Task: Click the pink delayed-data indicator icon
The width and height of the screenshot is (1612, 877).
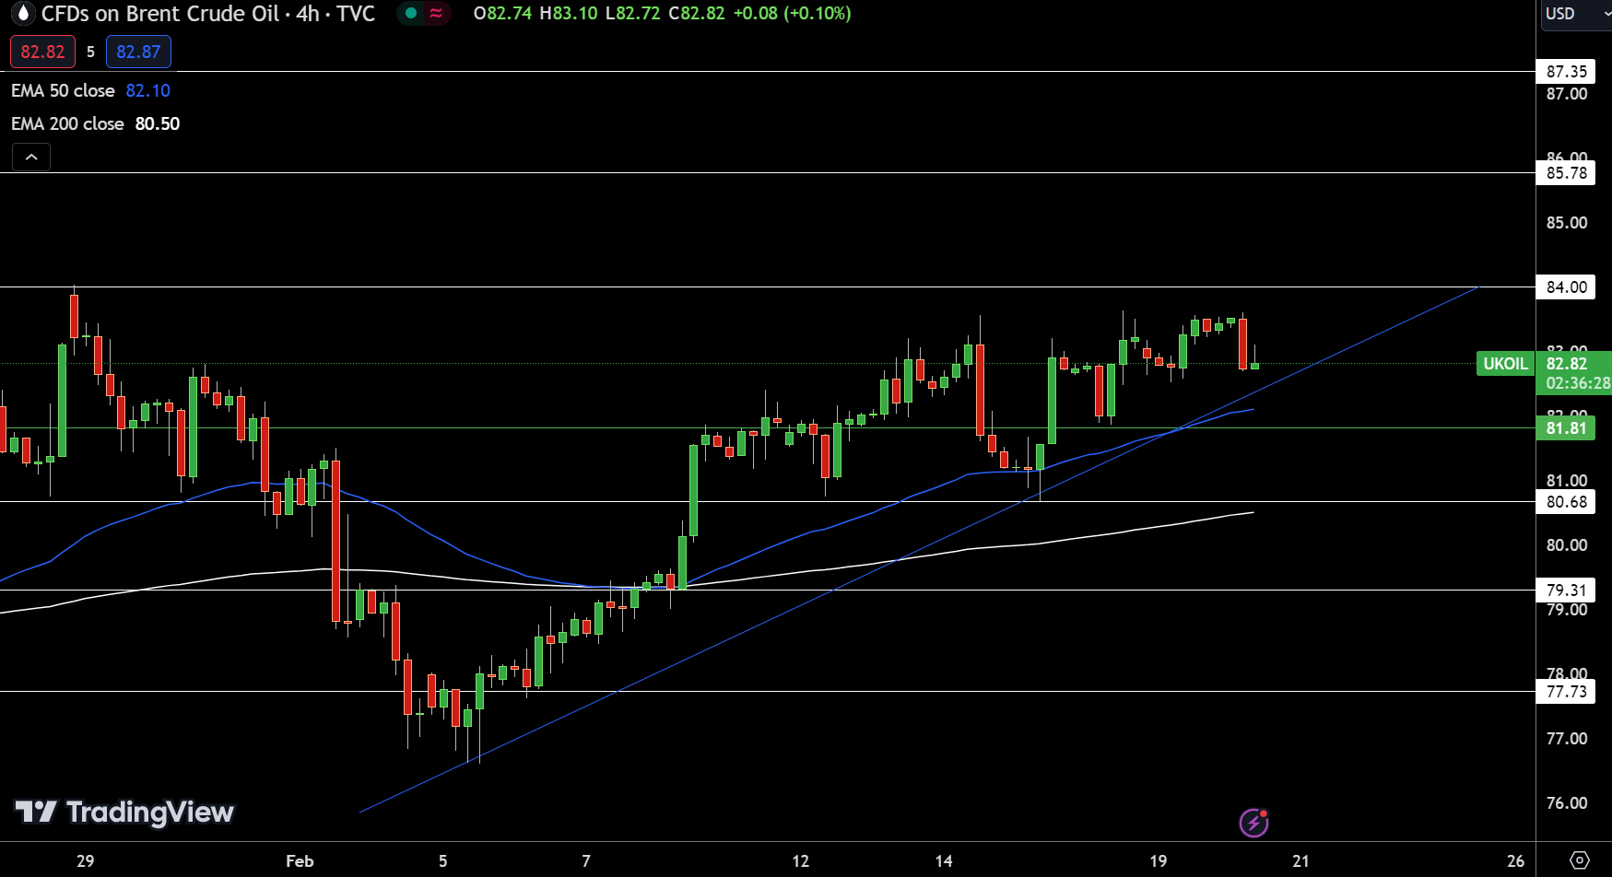Action: point(436,14)
